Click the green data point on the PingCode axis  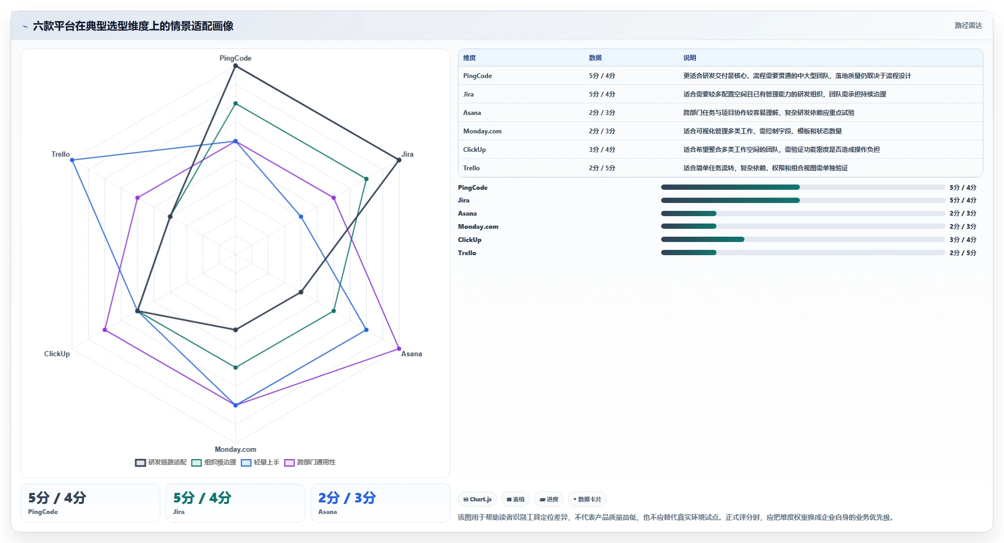pos(235,104)
